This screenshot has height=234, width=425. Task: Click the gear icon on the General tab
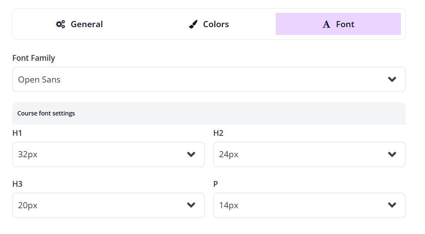click(60, 24)
